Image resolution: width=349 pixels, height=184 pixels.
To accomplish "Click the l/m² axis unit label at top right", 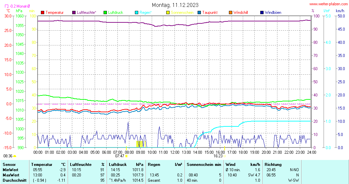I will [x=327, y=11].
